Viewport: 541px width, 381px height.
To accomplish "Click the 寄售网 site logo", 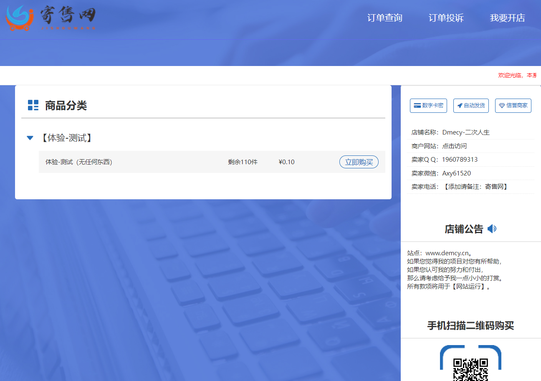I will click(51, 18).
